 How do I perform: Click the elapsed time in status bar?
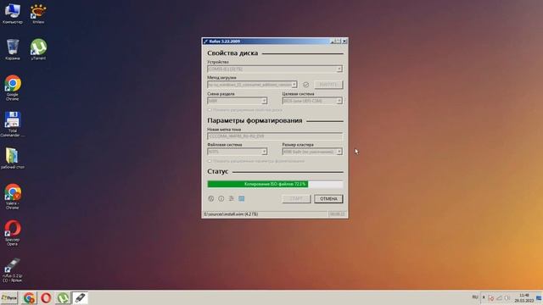tap(337, 214)
